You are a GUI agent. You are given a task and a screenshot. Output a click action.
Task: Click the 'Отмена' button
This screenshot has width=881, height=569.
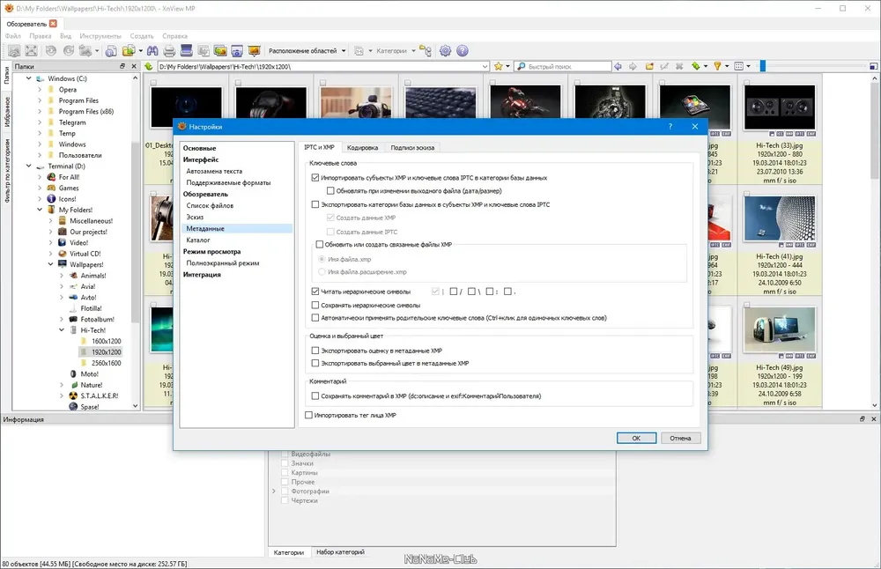(680, 438)
